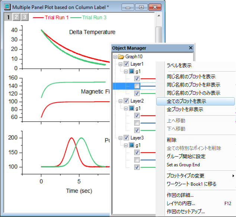
Task: Click the graph window icon in title bar
Action: (7, 7)
